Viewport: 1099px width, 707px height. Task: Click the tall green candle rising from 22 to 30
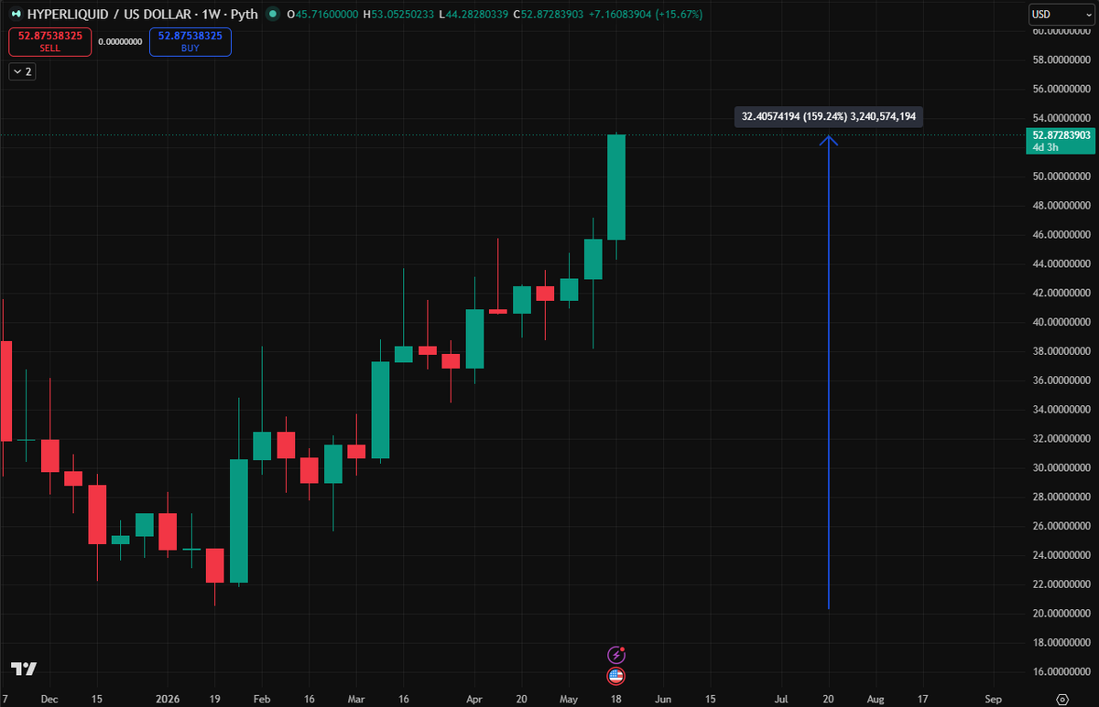pos(238,520)
